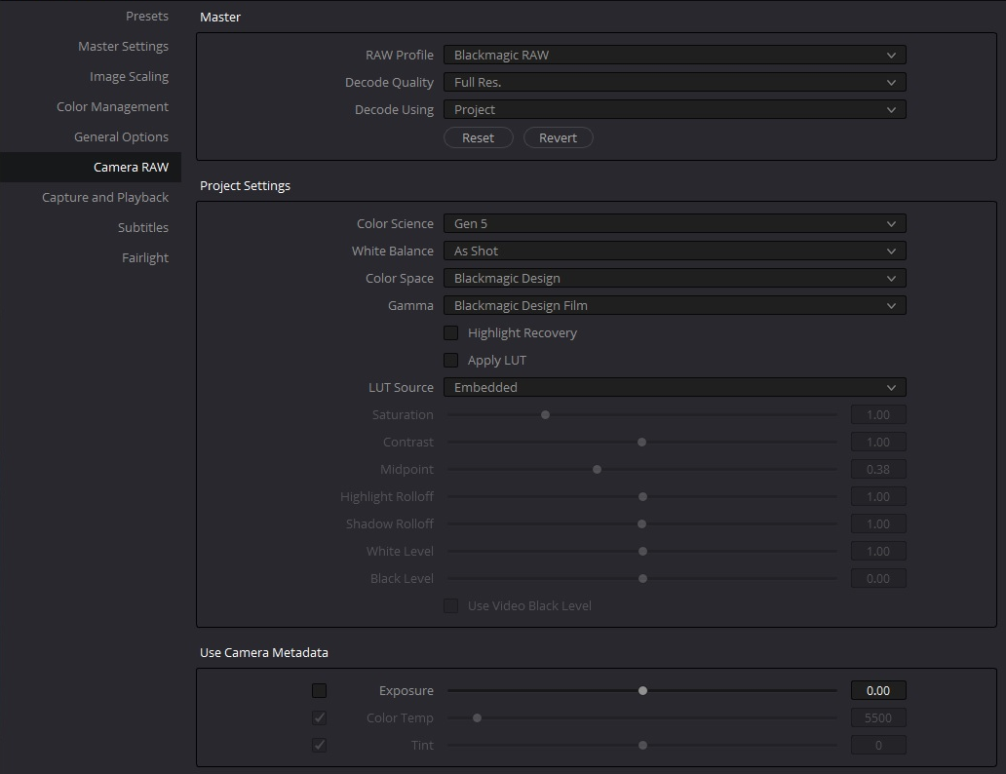Viewport: 1006px width, 774px height.
Task: Go to Image Scaling settings
Action: coord(129,76)
